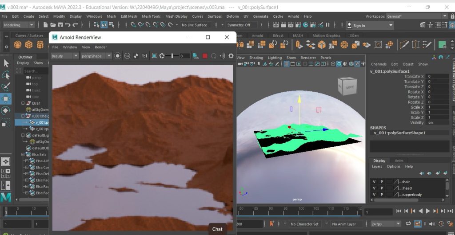Open the No Character Set dropdown

point(304,224)
